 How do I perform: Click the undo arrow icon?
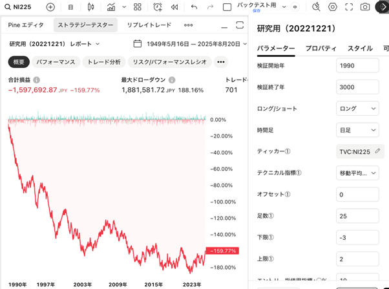click(194, 7)
